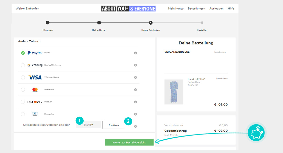The height and width of the screenshot is (153, 283).
Task: Go back to Deine Daten step
Action: [x=99, y=23]
